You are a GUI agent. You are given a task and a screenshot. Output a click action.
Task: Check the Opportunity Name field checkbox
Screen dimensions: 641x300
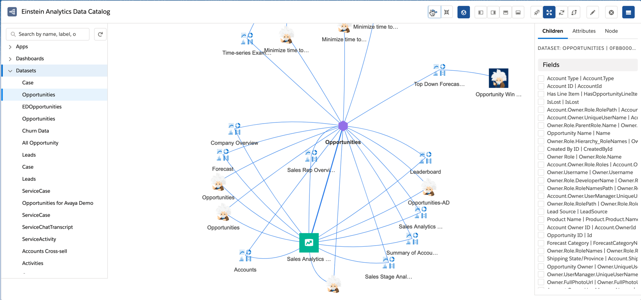pyautogui.click(x=541, y=133)
